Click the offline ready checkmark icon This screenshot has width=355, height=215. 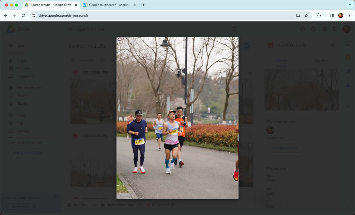[303, 29]
